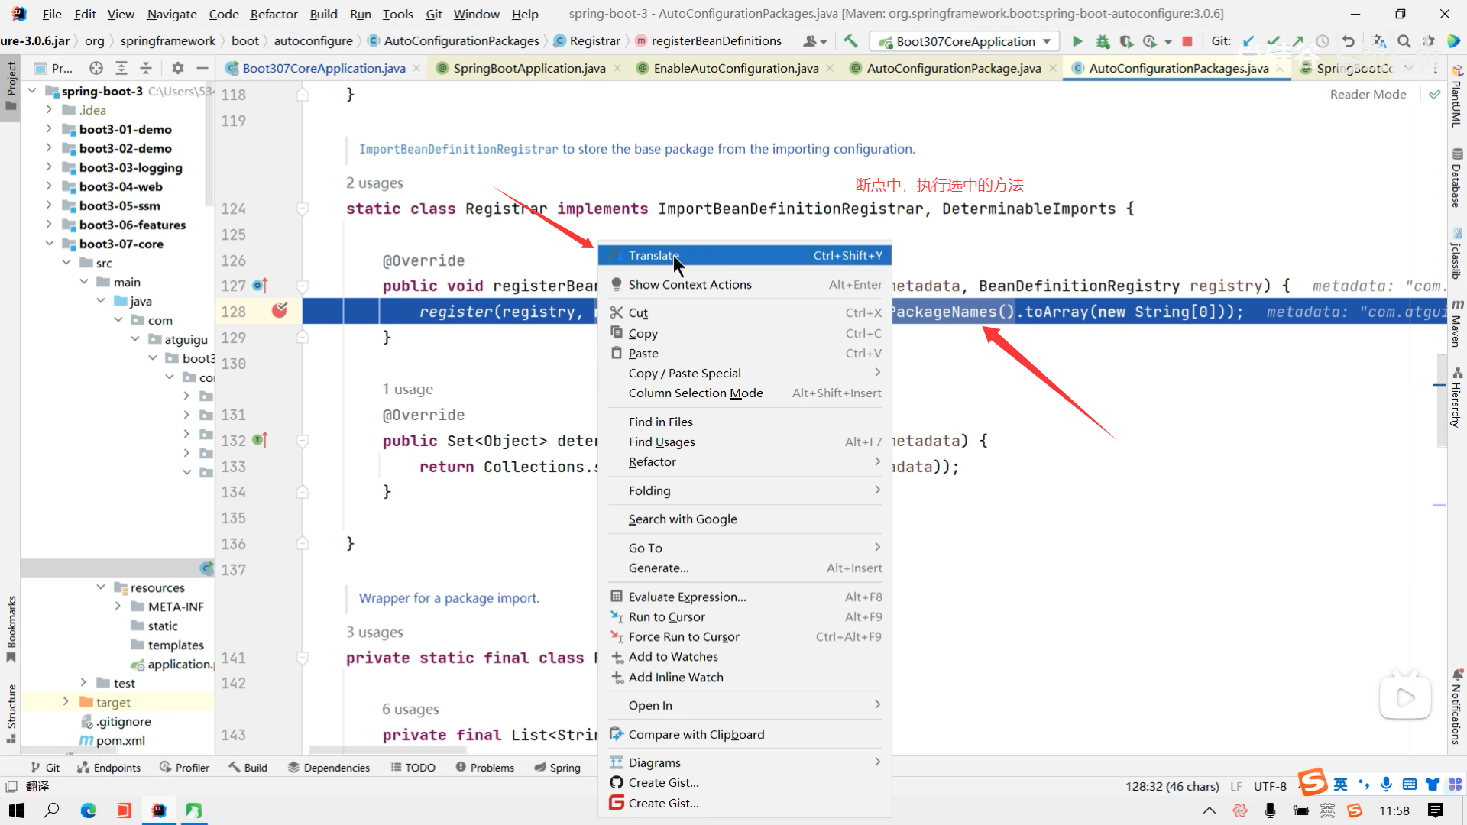The width and height of the screenshot is (1467, 825).
Task: Collapse the boot3-07-core module
Action: coord(49,244)
